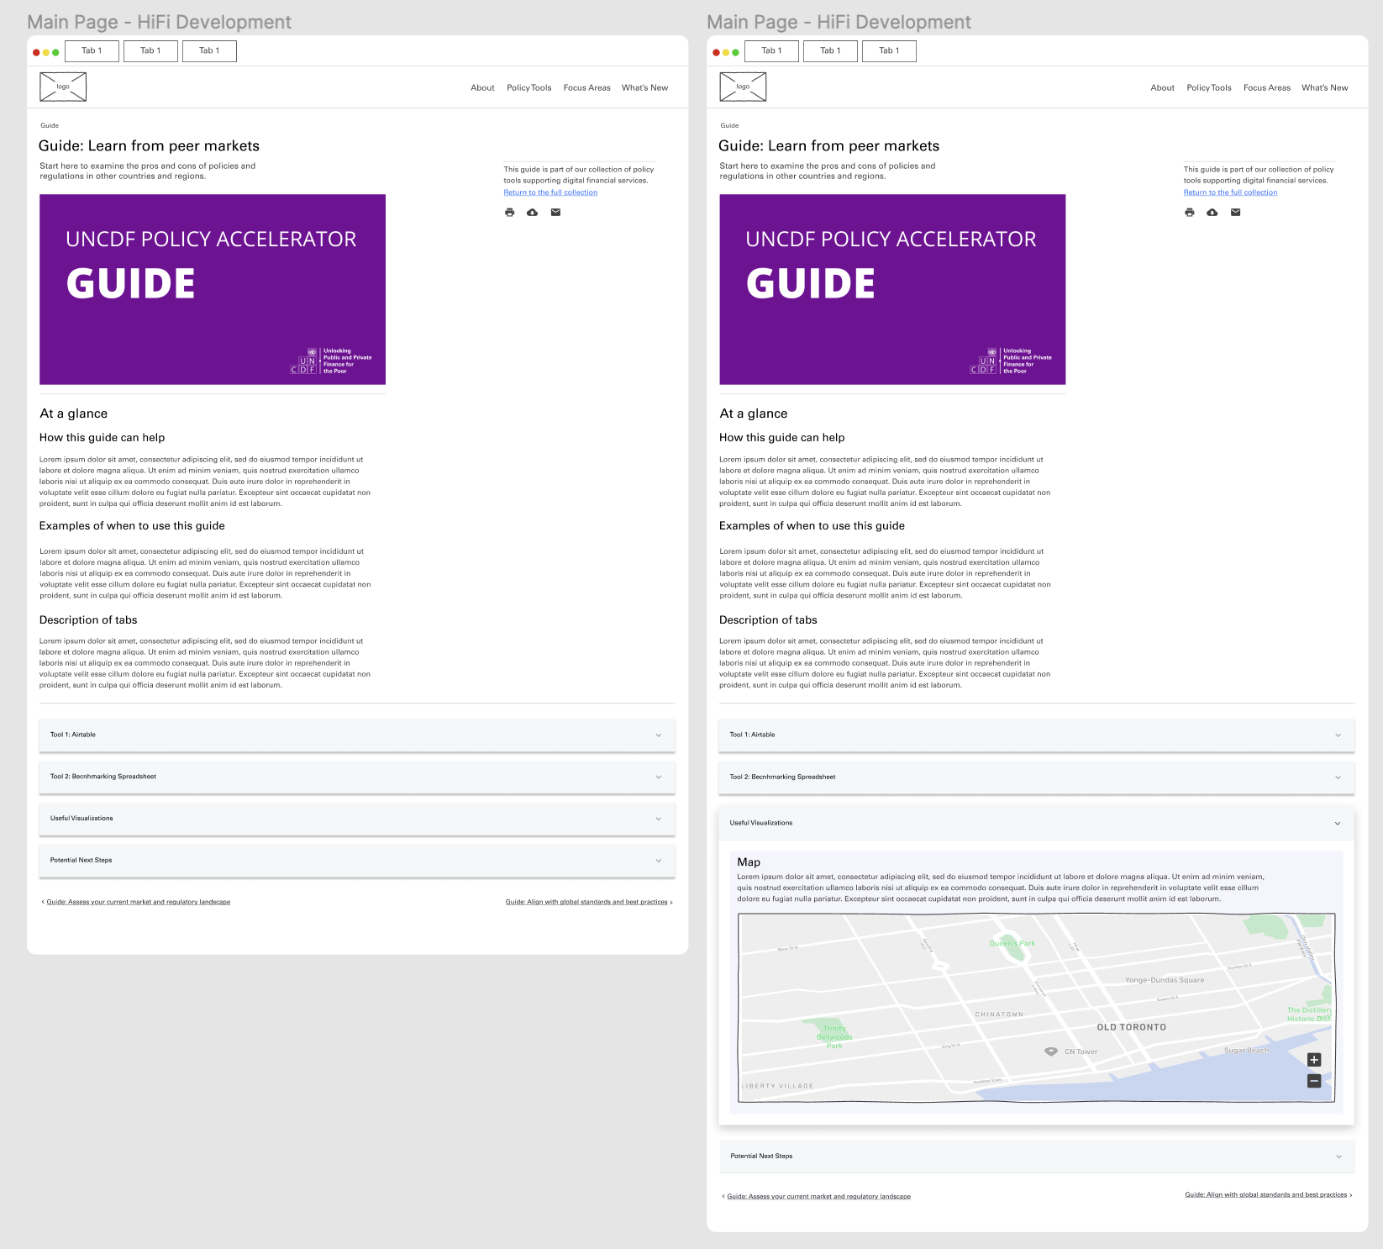Click the print icon in right mockup
Screen dimensions: 1383x1249
[1189, 213]
